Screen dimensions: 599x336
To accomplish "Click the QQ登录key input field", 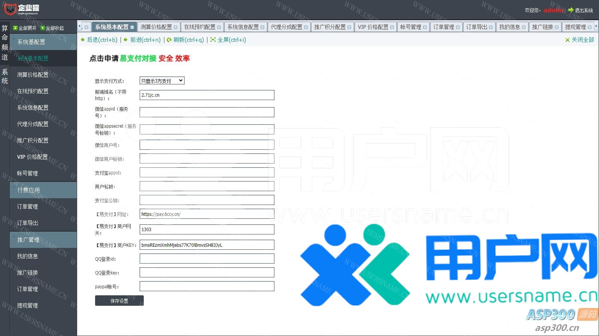I will pyautogui.click(x=207, y=273).
